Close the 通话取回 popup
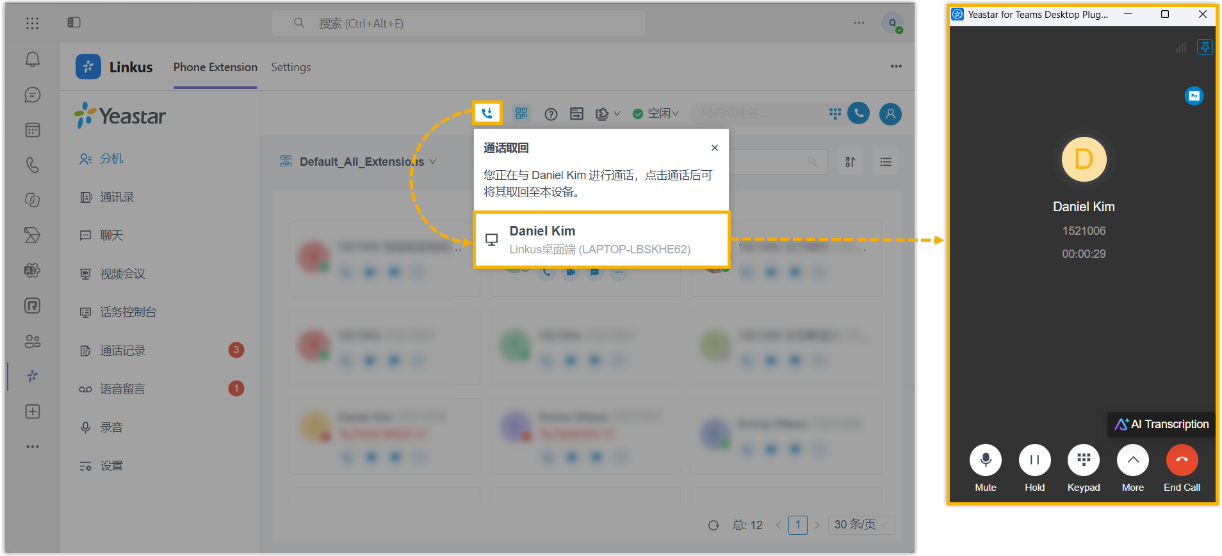The image size is (1222, 556). (x=715, y=148)
